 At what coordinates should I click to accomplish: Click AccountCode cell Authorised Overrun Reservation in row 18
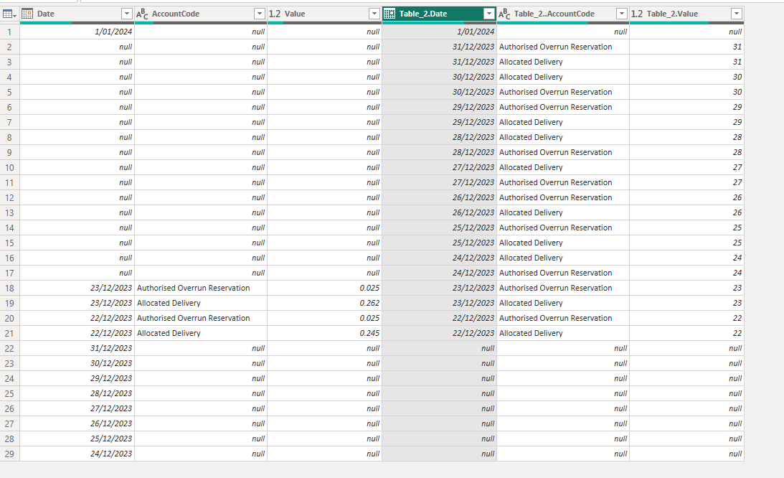201,288
